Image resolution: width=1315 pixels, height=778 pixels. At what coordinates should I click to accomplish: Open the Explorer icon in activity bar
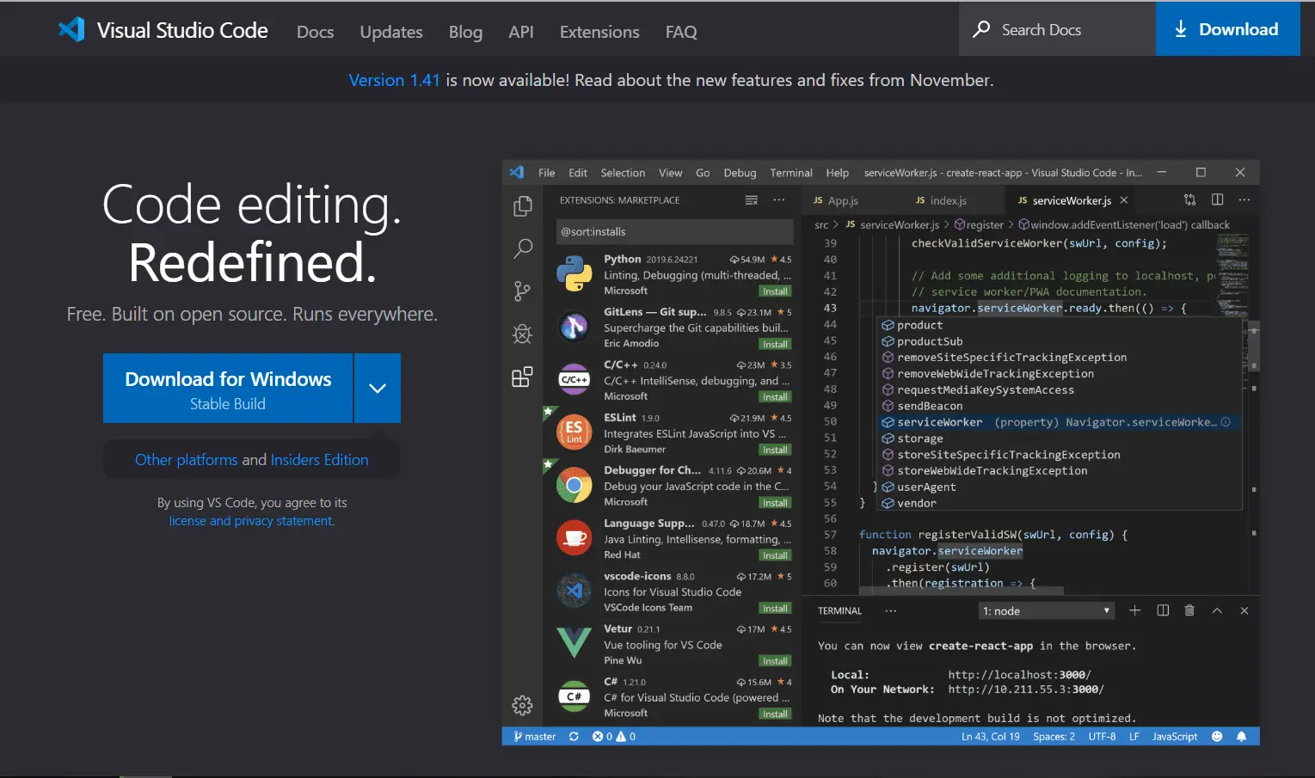(522, 206)
